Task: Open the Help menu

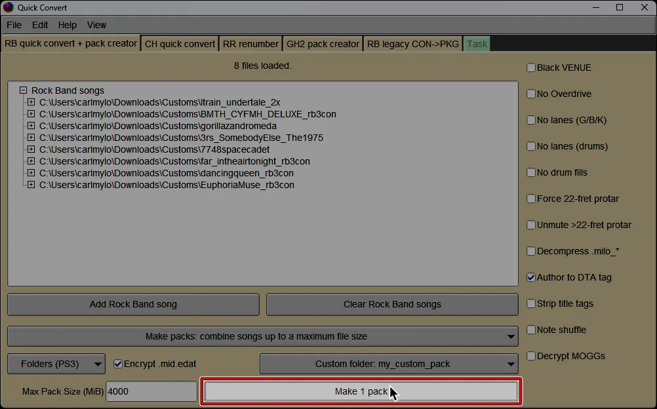Action: coord(67,25)
